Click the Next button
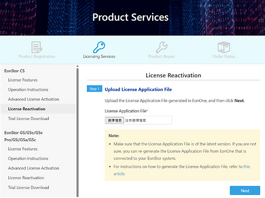265x198 pixels. [245, 191]
